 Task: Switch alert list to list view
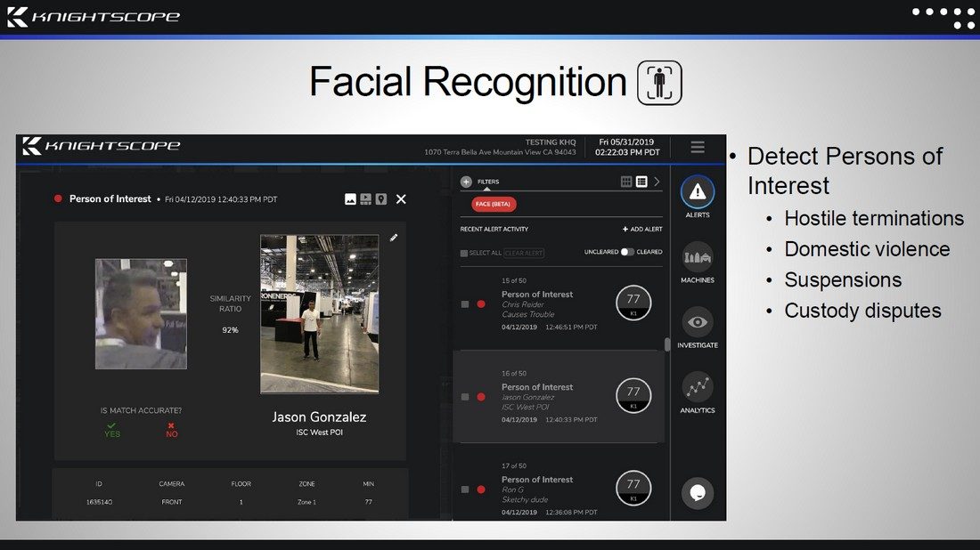pos(641,182)
